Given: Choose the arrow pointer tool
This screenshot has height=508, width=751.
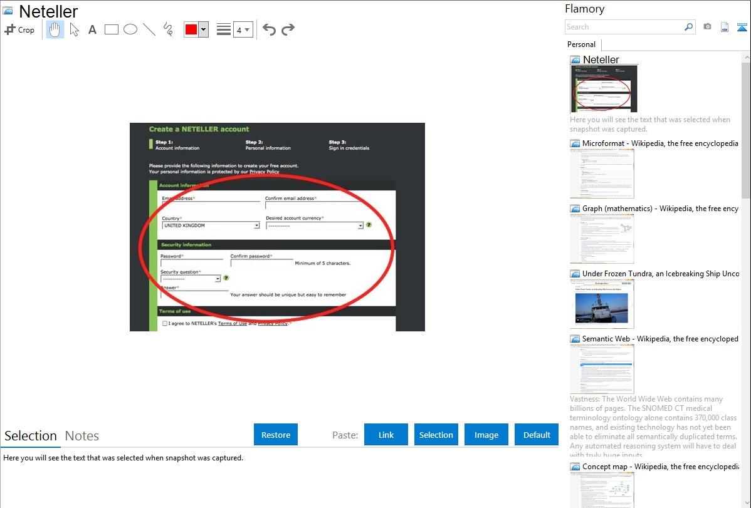Looking at the screenshot, I should [74, 29].
